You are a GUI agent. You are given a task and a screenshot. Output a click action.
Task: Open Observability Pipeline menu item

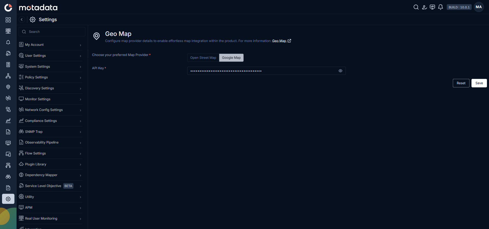click(x=50, y=142)
